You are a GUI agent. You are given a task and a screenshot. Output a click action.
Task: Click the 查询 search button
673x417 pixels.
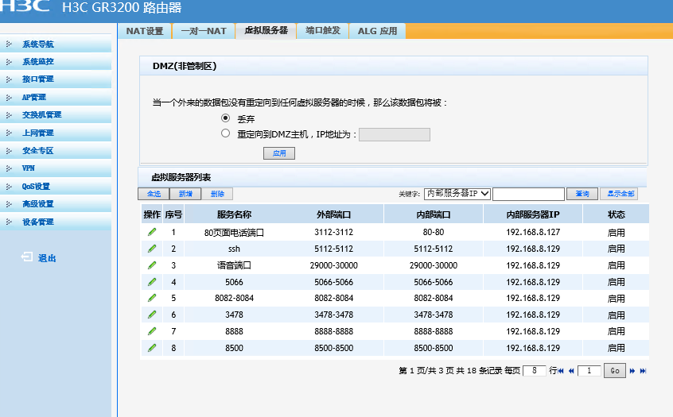tap(582, 194)
